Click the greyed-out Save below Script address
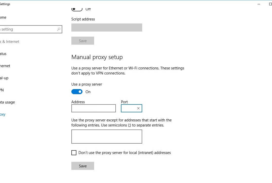This screenshot has width=272, height=183. (x=83, y=41)
